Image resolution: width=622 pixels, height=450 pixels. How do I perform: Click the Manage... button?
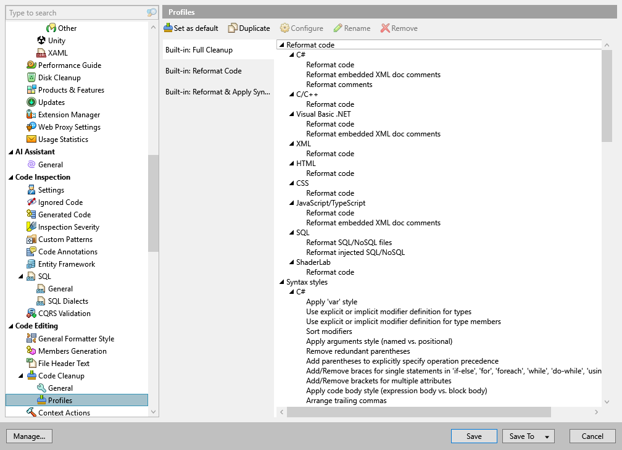[29, 436]
